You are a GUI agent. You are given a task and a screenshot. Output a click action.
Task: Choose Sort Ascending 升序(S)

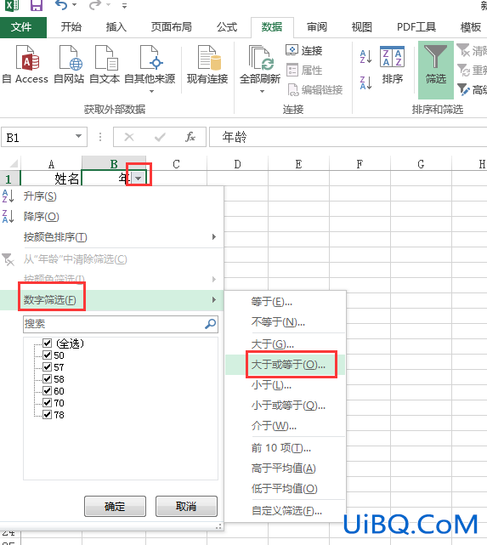click(111, 196)
